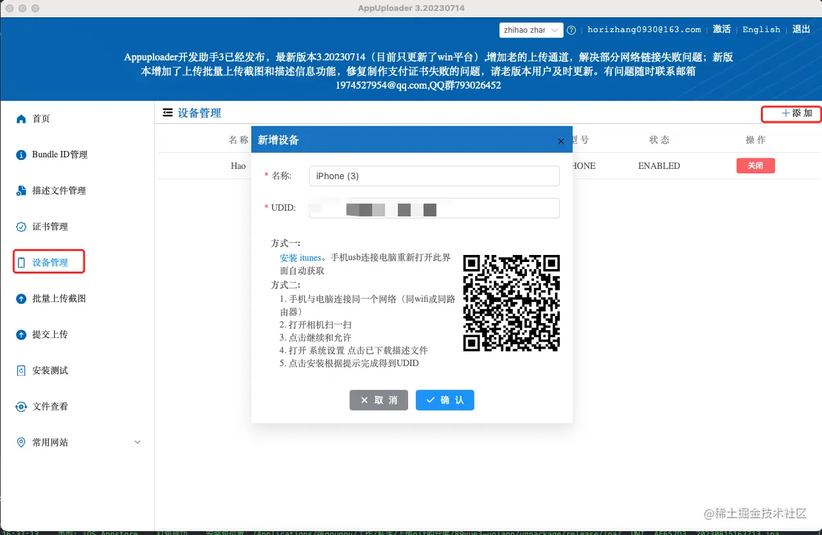Viewport: 822px width, 535px height.
Task: Open 描述文件管理 menu item
Action: (x=59, y=191)
